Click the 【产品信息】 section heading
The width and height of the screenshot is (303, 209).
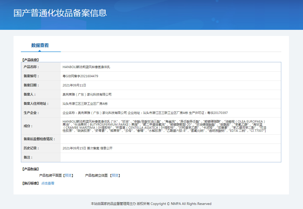tap(31, 60)
